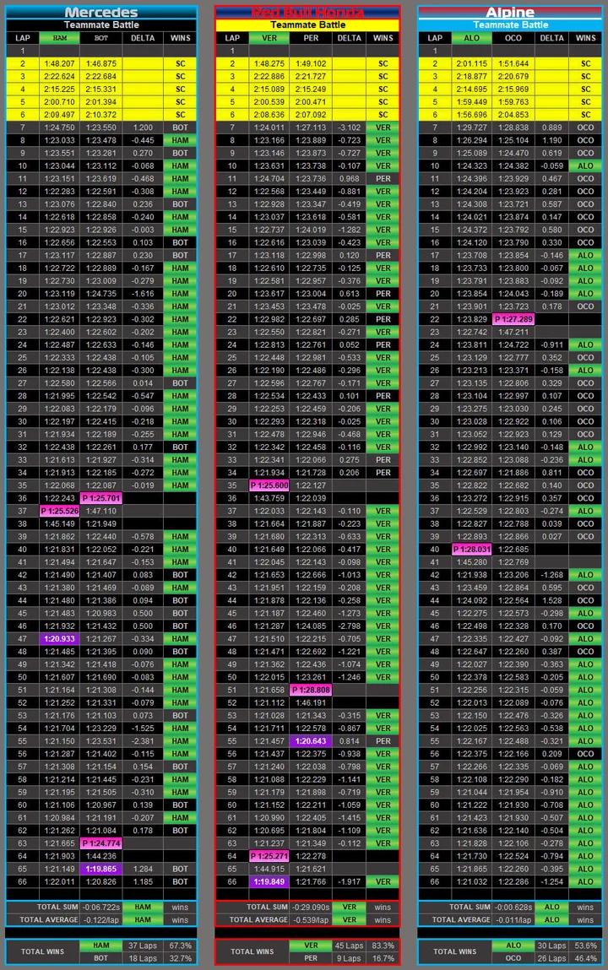Click the Alpine table title

pos(510,13)
